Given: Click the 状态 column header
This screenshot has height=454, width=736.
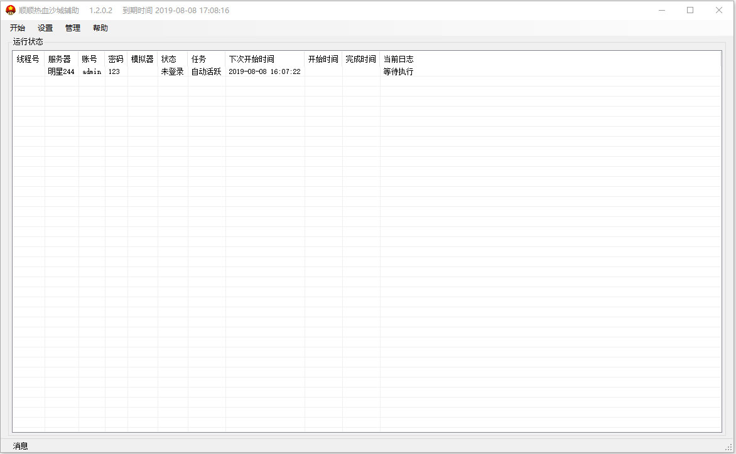Looking at the screenshot, I should click(x=169, y=59).
